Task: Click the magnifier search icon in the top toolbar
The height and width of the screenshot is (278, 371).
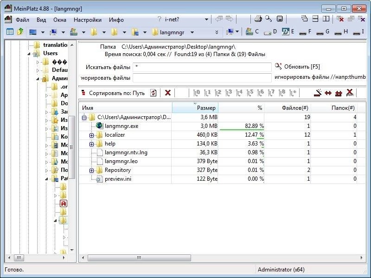Action: (x=269, y=19)
